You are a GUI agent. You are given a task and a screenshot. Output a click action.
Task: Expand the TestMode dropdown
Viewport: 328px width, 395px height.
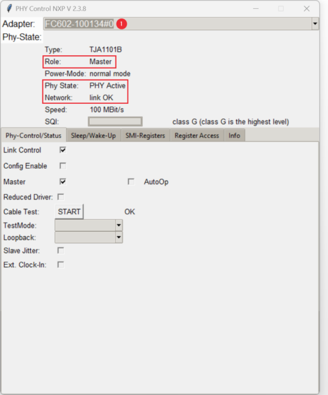tap(119, 225)
